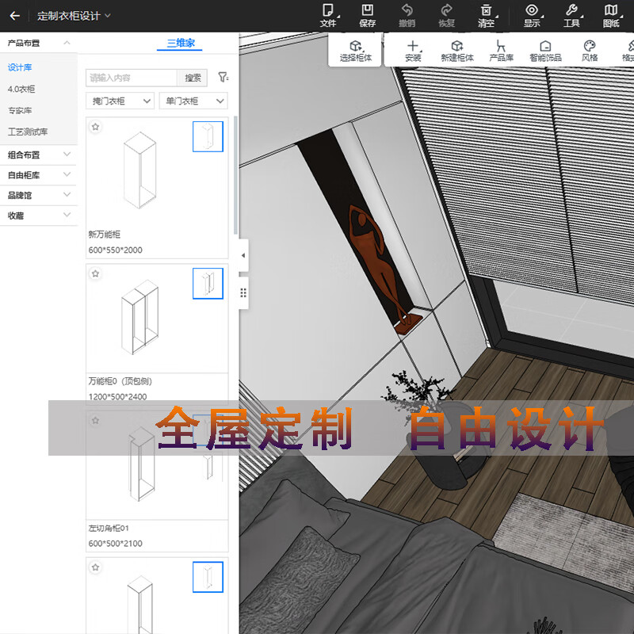634x634 pixels.
Task: Click the 保存 (Save) icon
Action: tap(368, 11)
